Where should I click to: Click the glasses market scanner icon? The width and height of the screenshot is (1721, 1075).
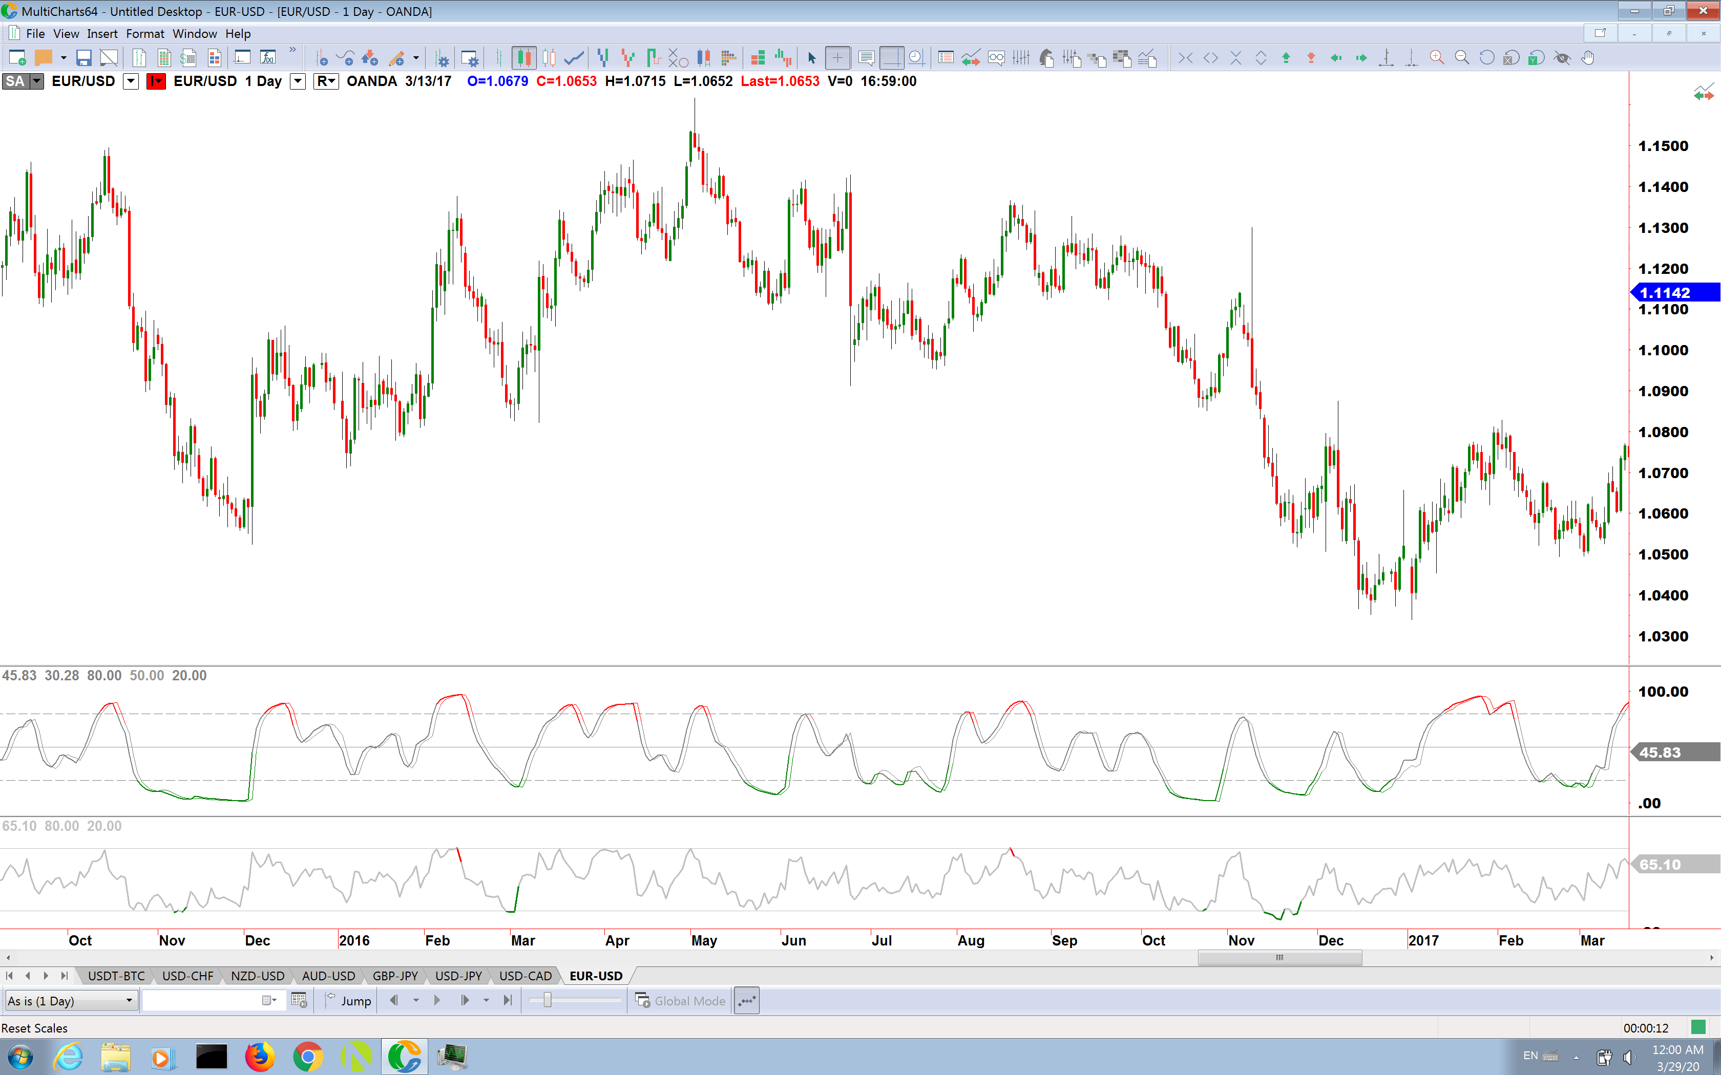tap(996, 57)
